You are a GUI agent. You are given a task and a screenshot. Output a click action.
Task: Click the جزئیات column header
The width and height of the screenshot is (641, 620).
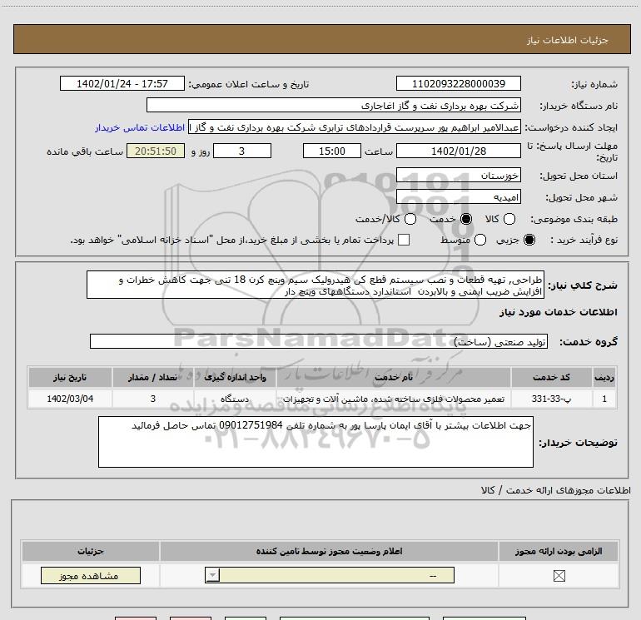tap(91, 551)
